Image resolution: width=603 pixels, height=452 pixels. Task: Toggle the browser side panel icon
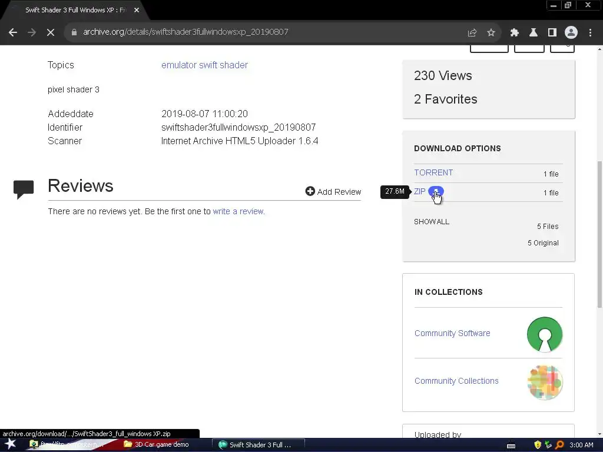tap(552, 33)
